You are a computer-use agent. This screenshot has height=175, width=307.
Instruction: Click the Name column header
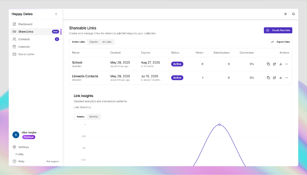click(76, 52)
